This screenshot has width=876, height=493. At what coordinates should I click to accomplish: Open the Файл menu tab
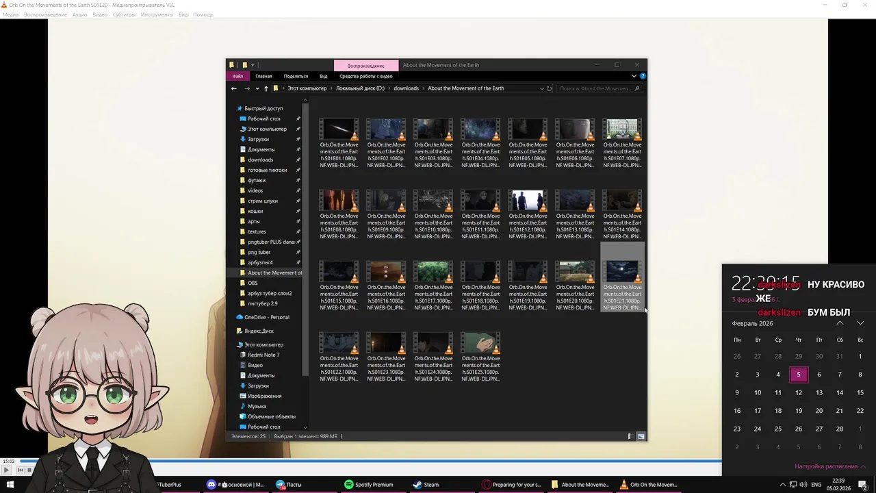pos(237,76)
